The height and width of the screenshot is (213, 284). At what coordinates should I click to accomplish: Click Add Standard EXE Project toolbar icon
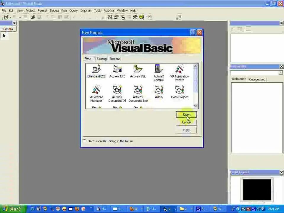pyautogui.click(x=6, y=17)
